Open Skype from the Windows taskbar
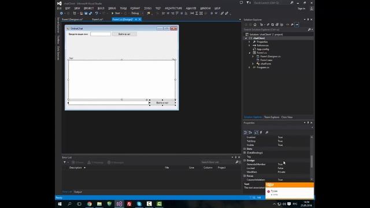This screenshot has width=370, height=208. pyautogui.click(x=139, y=204)
